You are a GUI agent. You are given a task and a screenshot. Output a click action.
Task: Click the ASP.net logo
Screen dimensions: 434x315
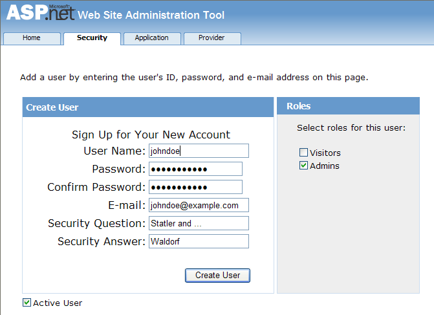click(x=40, y=14)
